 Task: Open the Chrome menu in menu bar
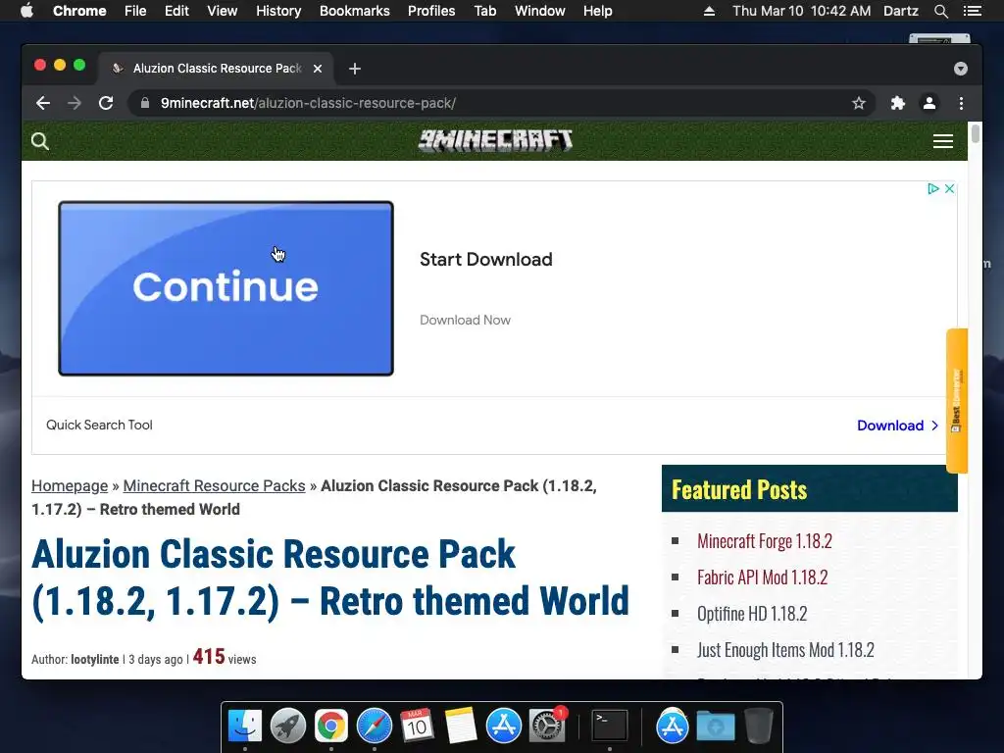coord(79,11)
